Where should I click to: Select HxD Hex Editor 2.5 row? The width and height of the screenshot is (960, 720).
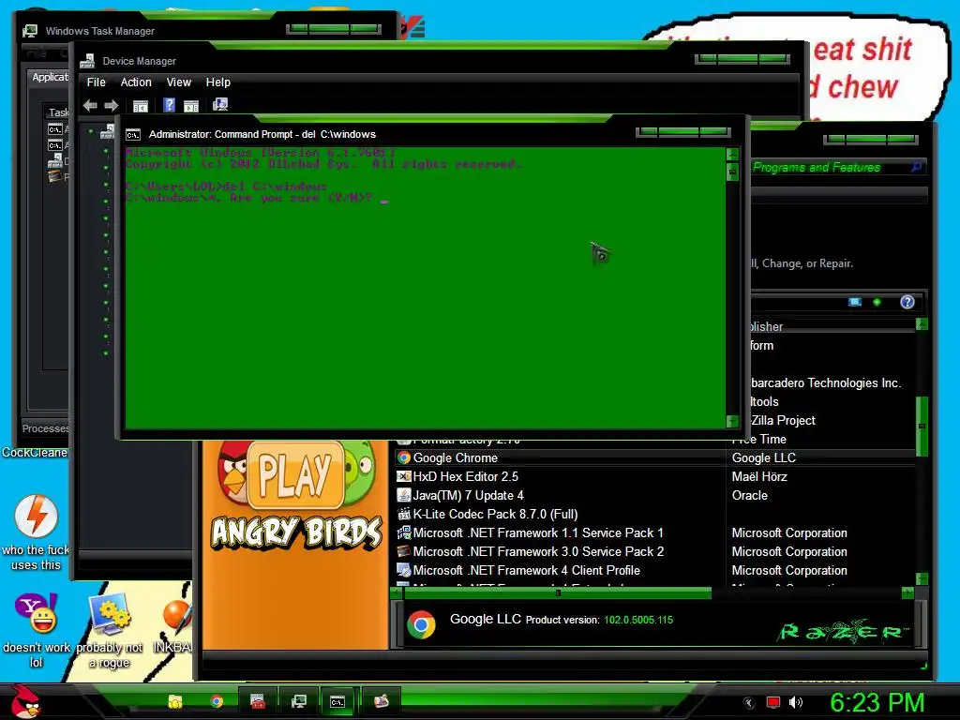(x=654, y=476)
